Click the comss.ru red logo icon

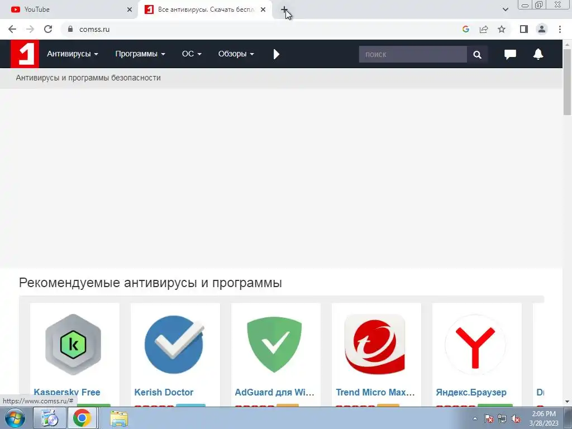[25, 54]
